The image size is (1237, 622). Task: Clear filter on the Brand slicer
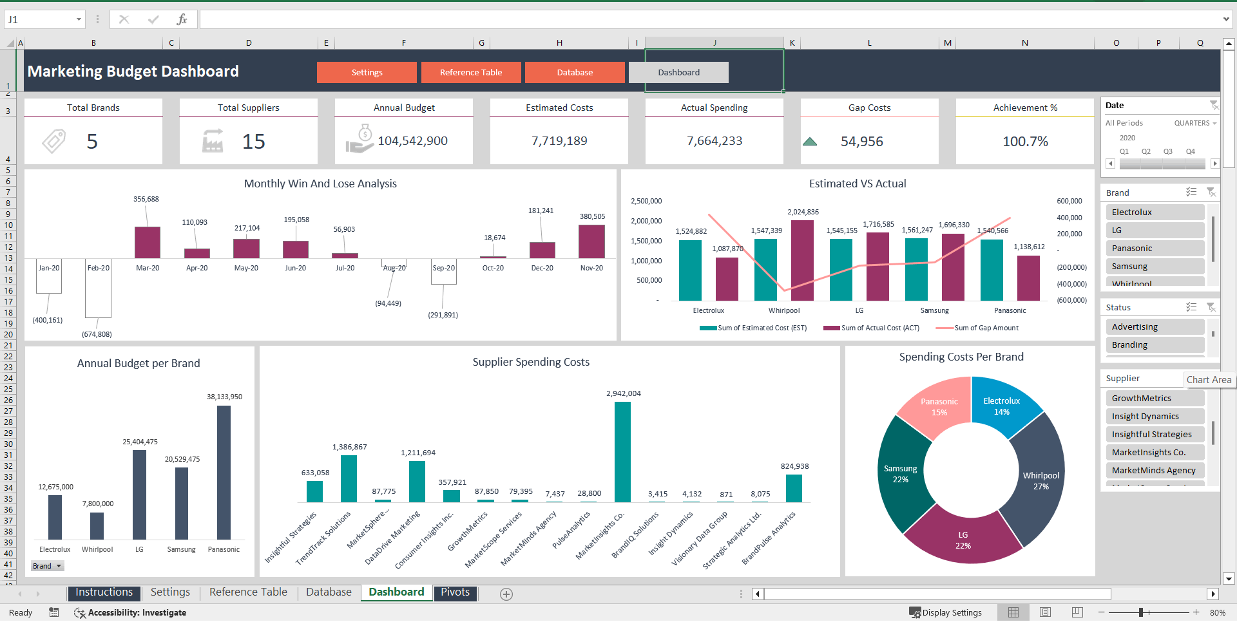tap(1211, 192)
